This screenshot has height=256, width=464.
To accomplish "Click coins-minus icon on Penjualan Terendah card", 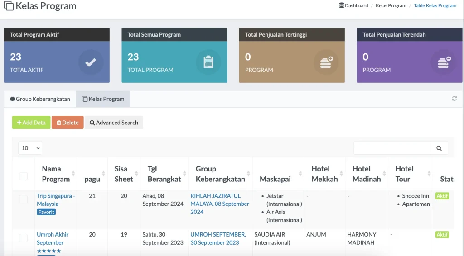I will pos(444,62).
